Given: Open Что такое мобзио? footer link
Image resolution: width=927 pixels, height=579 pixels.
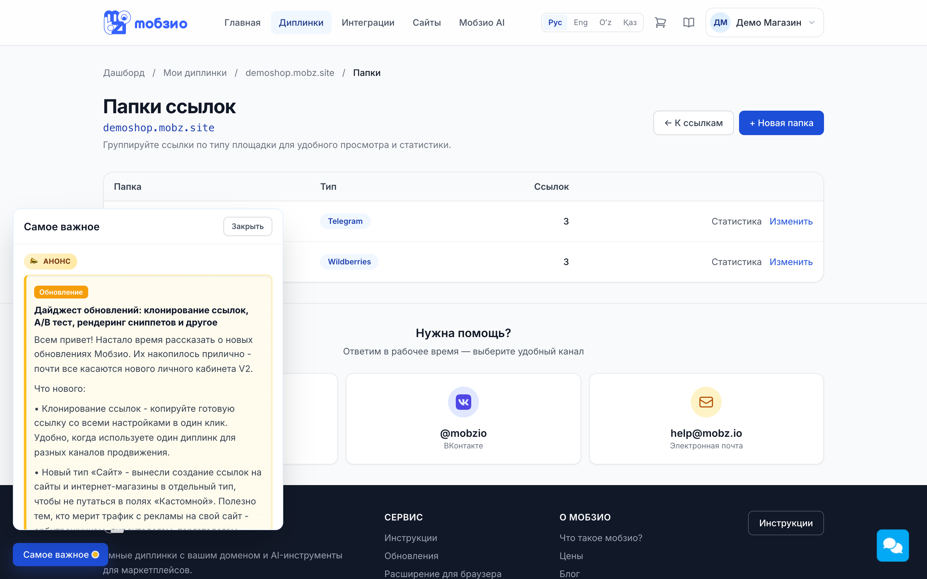Looking at the screenshot, I should 601,538.
